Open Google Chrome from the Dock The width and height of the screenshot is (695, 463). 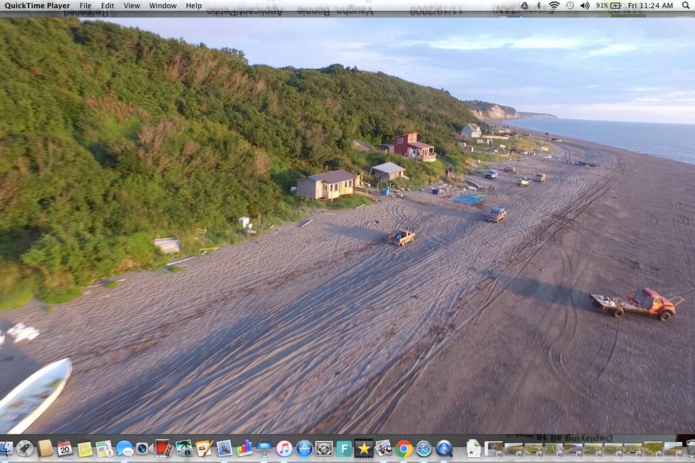(404, 449)
